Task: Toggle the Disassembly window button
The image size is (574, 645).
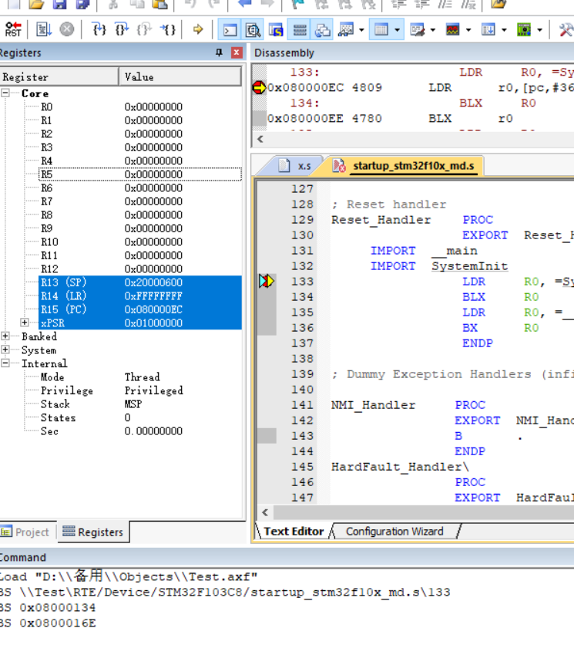Action: tap(253, 29)
